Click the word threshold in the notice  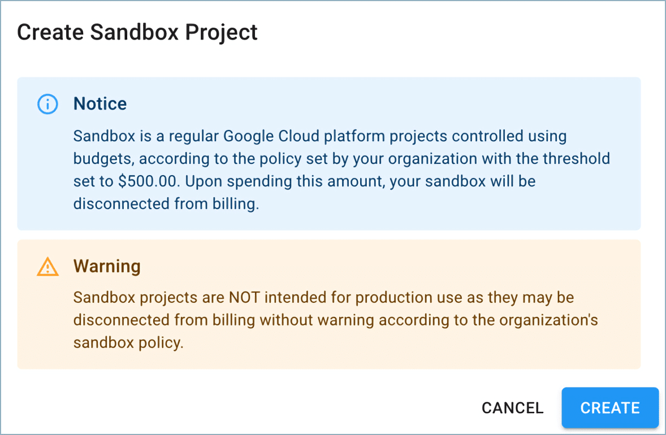point(576,159)
